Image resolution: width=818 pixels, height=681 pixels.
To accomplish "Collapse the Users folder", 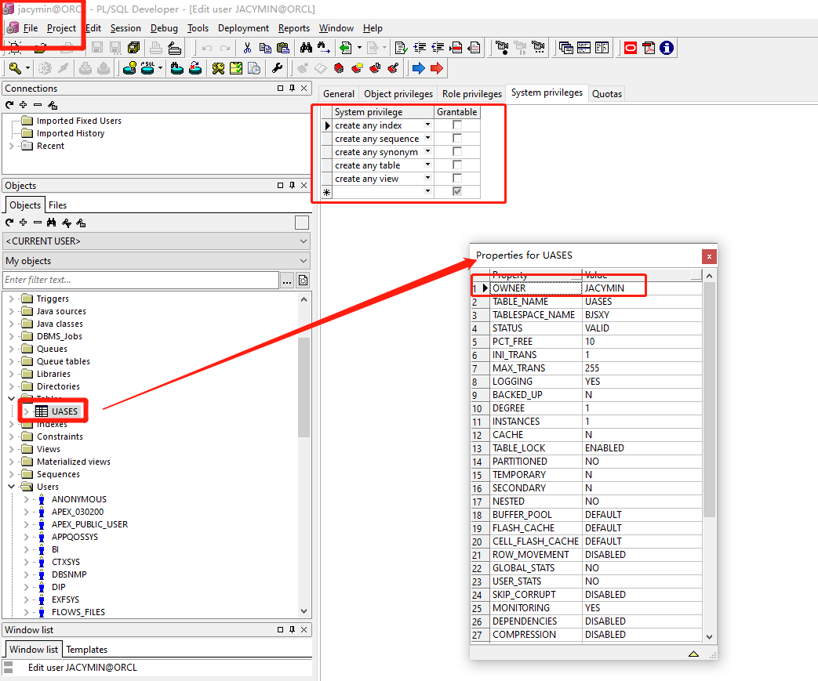I will (12, 487).
